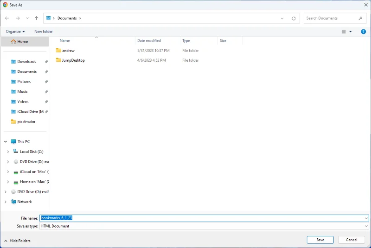
Task: Select Downloads in the sidebar
Action: click(x=26, y=61)
